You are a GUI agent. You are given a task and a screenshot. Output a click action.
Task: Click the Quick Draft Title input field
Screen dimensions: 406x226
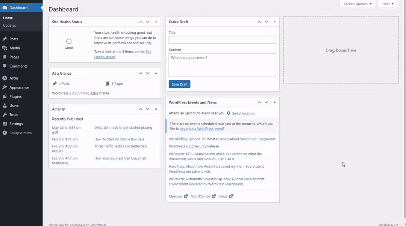point(222,40)
